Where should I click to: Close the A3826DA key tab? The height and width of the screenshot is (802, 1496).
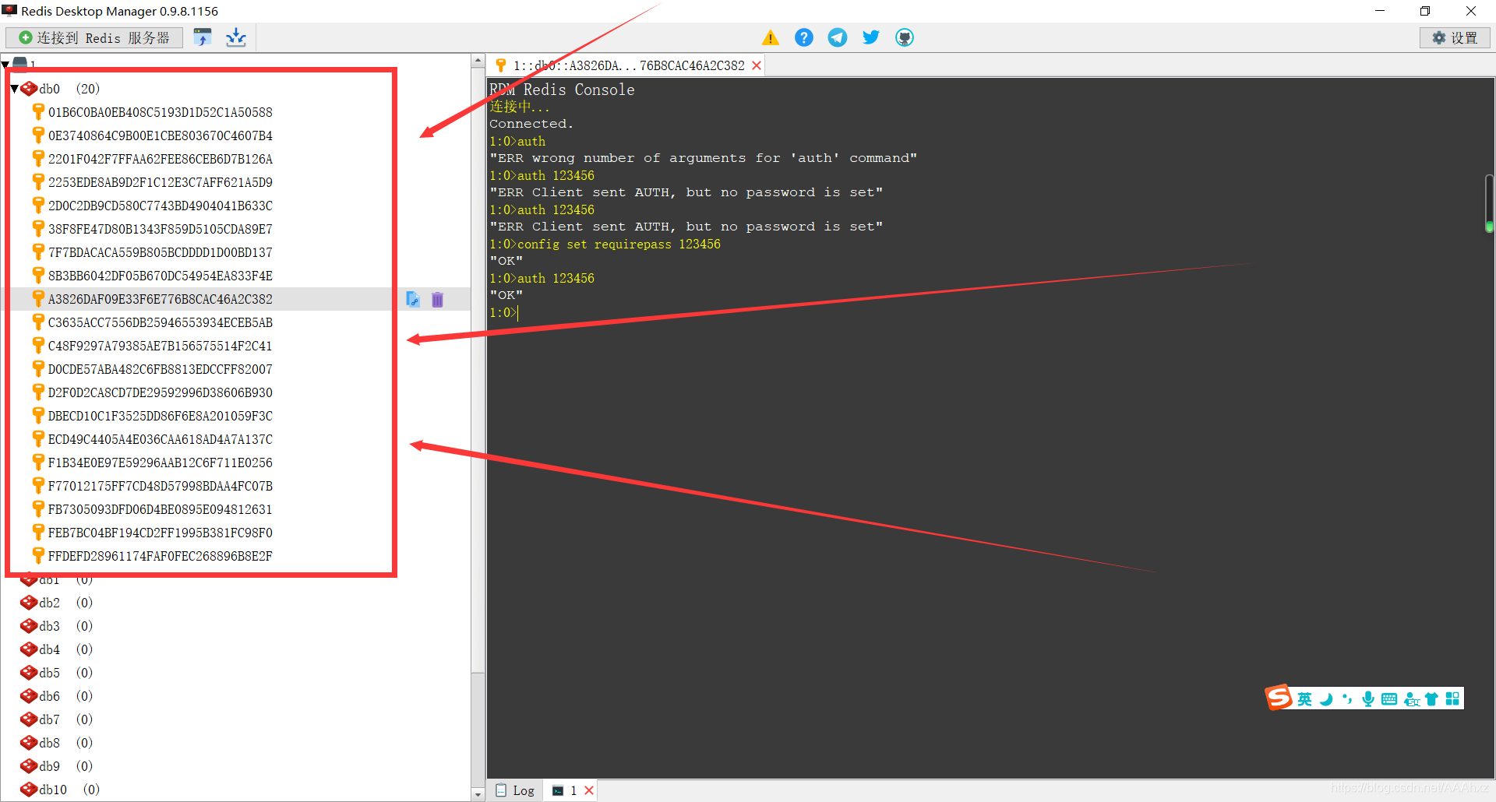click(x=757, y=65)
